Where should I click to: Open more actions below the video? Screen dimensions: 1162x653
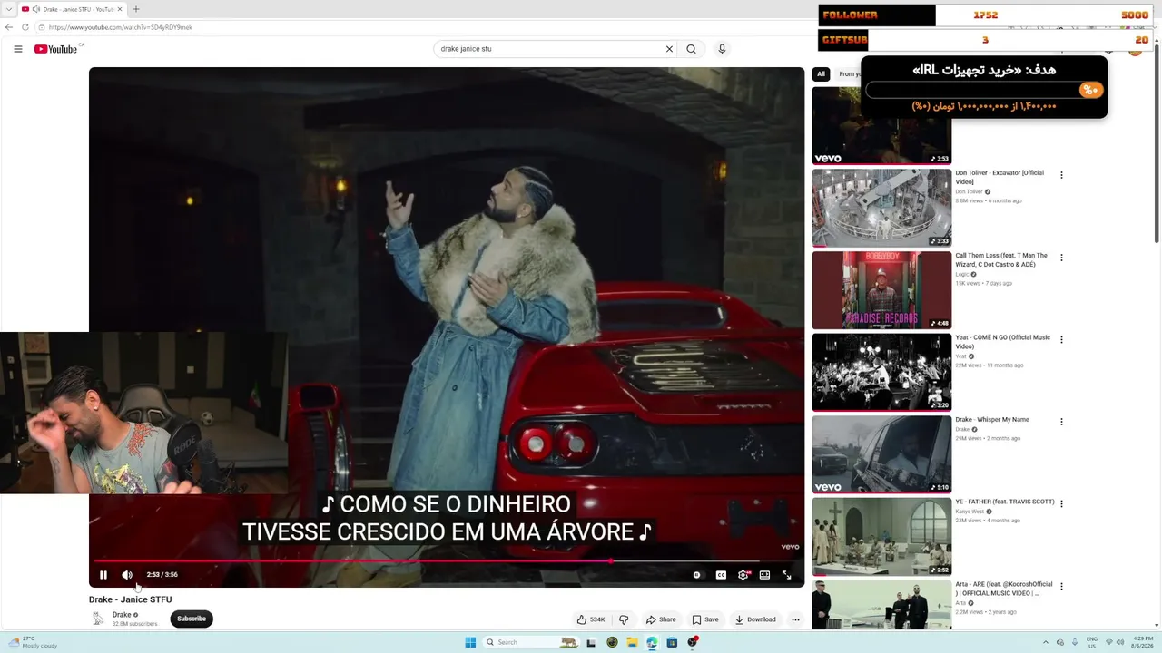click(795, 619)
